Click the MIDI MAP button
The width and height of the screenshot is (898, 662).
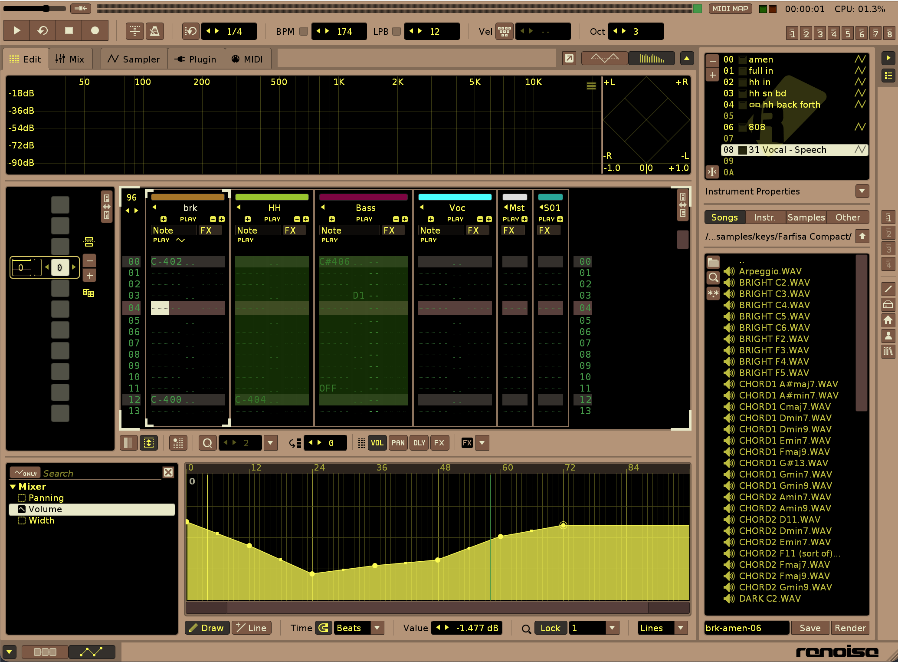[730, 9]
